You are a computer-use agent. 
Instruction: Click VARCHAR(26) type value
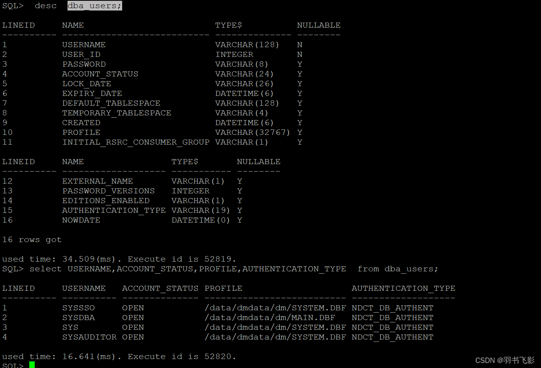coord(244,84)
